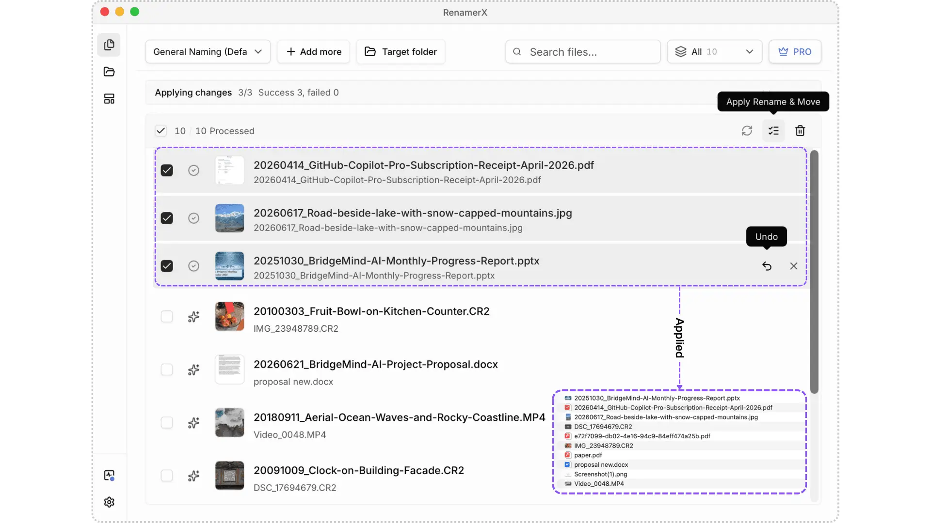
Task: Open the files view in the sidebar
Action: [x=109, y=45]
